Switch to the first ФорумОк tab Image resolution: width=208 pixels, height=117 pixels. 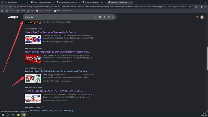tap(68, 2)
